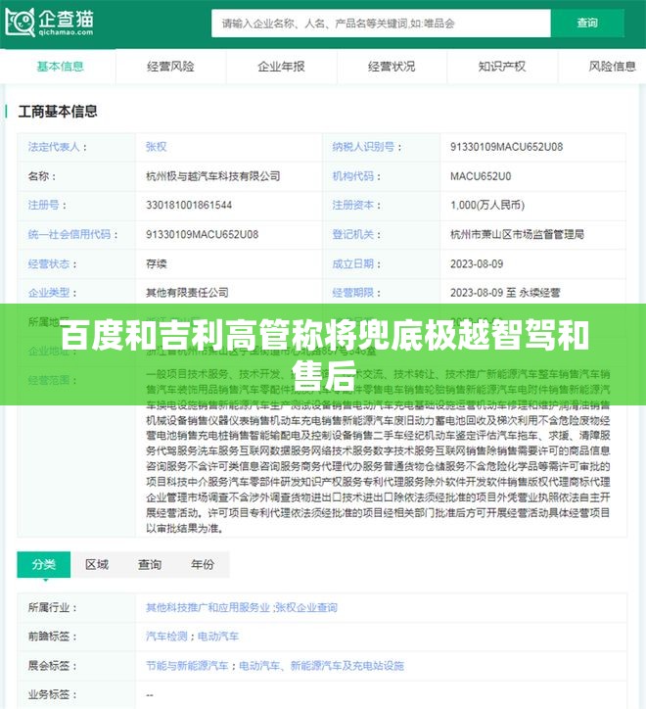
Task: Open the 节能与新能源汽车 exhibition link
Action: point(187,666)
